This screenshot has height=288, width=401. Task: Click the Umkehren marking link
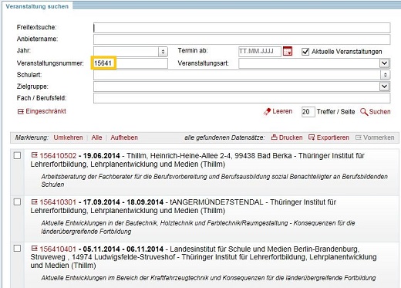(x=68, y=137)
